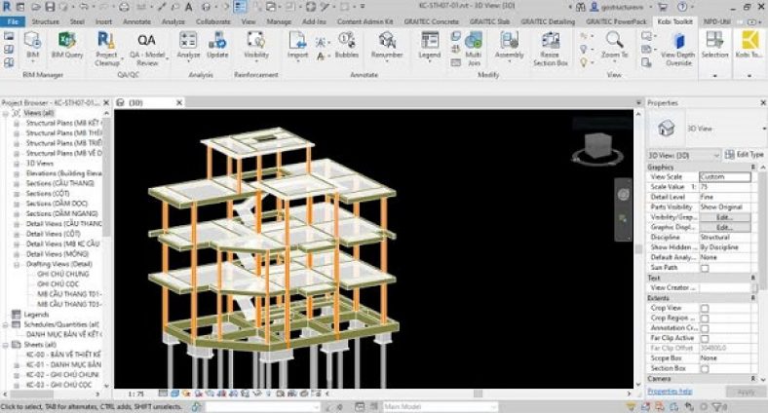
Task: Click the Import annotate tool
Action: click(x=297, y=45)
